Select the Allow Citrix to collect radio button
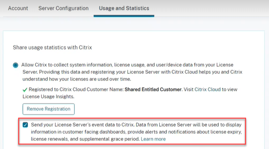 point(16,65)
